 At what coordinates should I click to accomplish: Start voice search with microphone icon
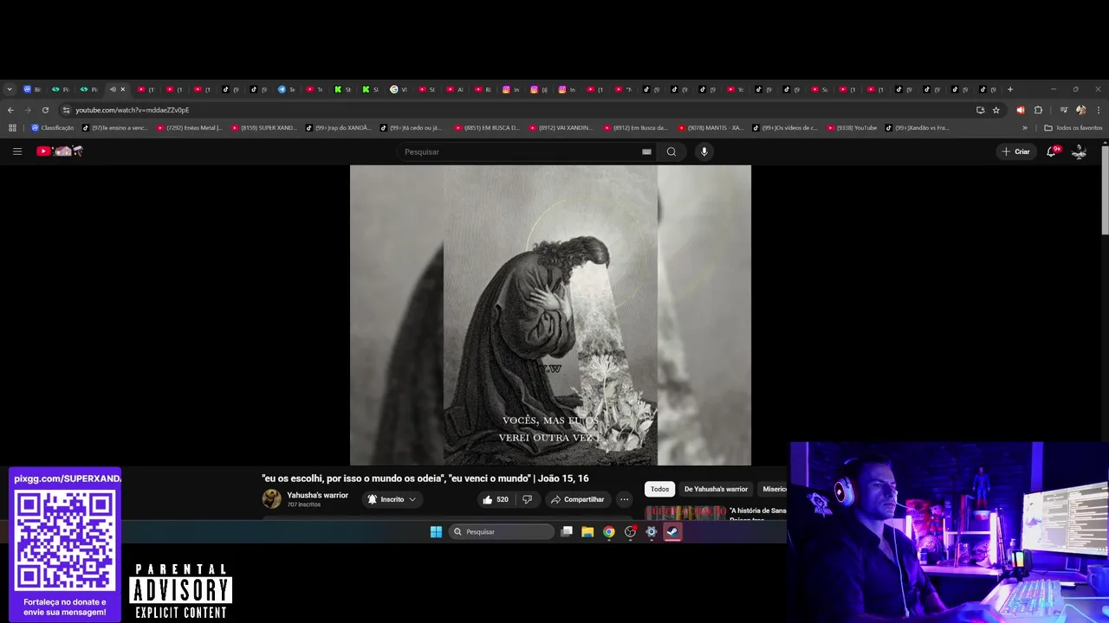pos(704,151)
